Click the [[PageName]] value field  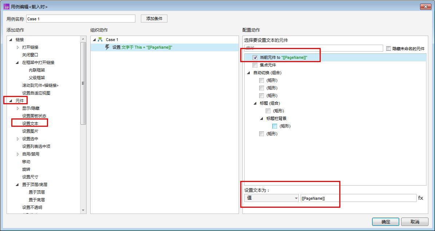tap(359, 198)
